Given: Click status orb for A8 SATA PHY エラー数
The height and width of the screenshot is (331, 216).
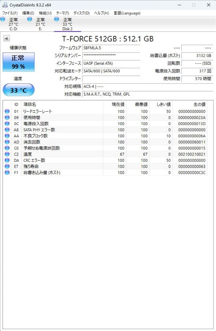Looking at the screenshot, I should point(7,130).
